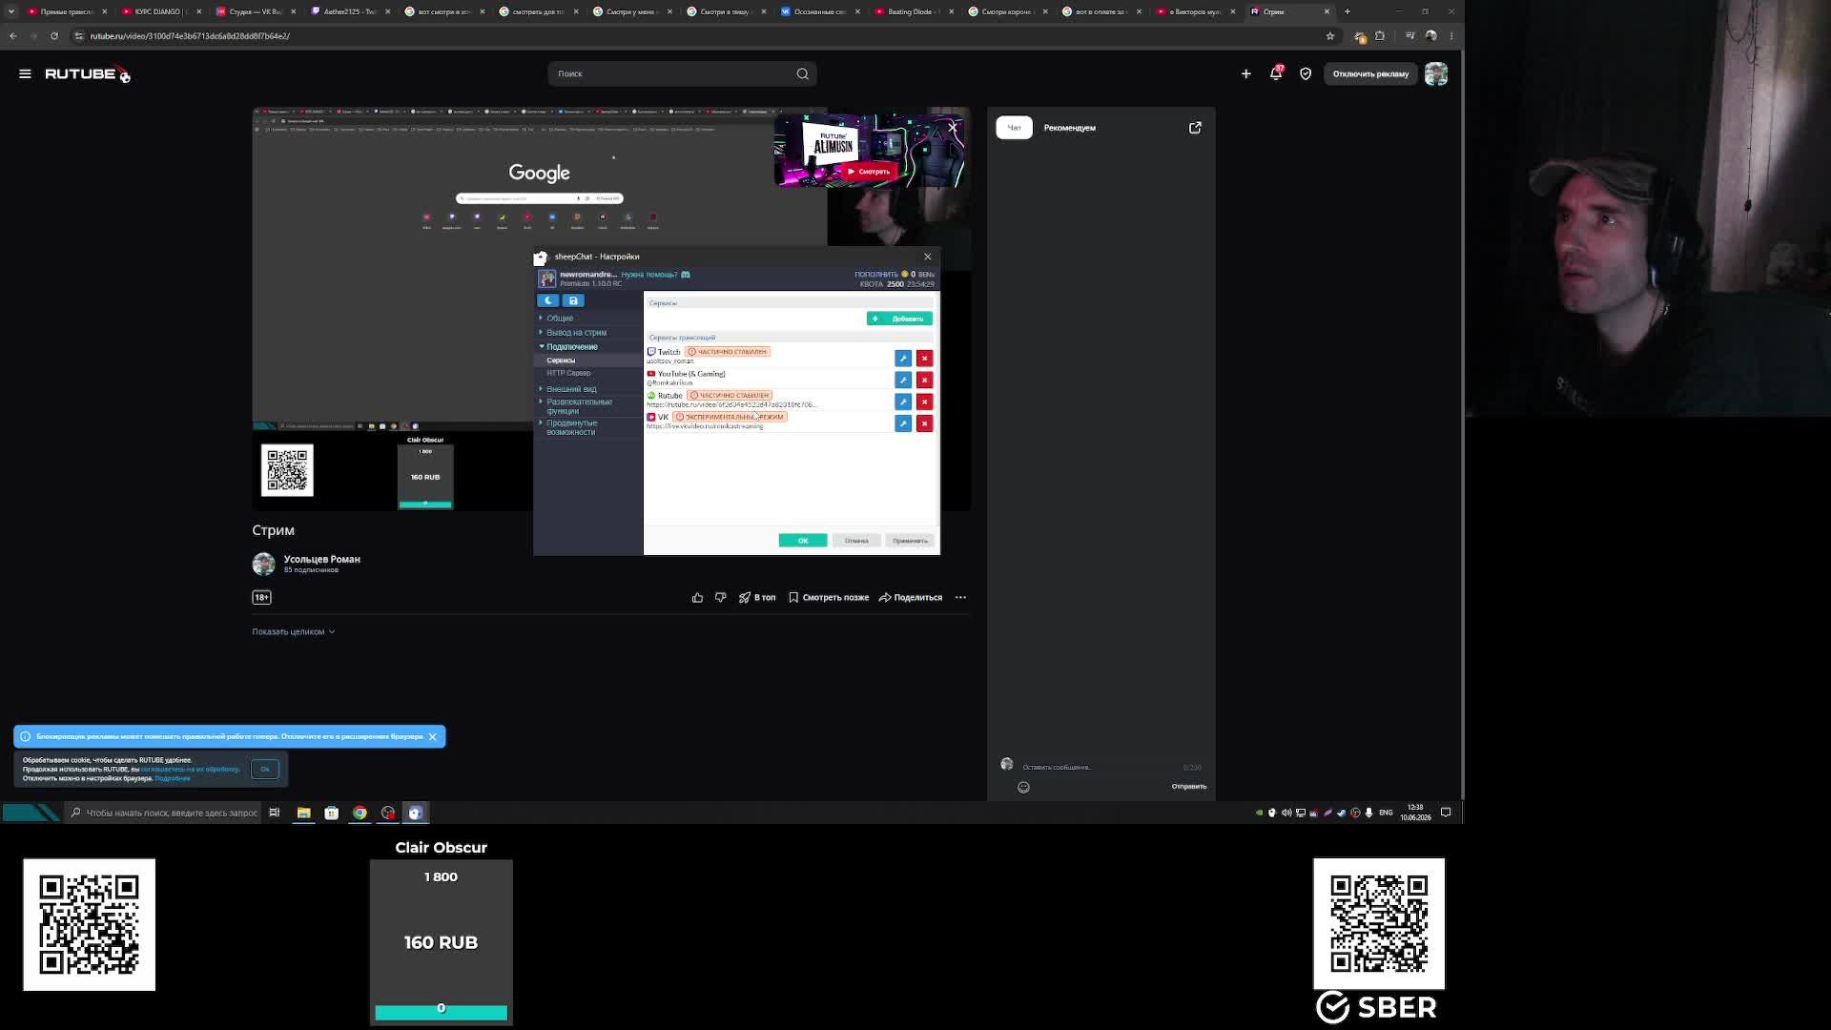Click the В топ button

coord(757,597)
